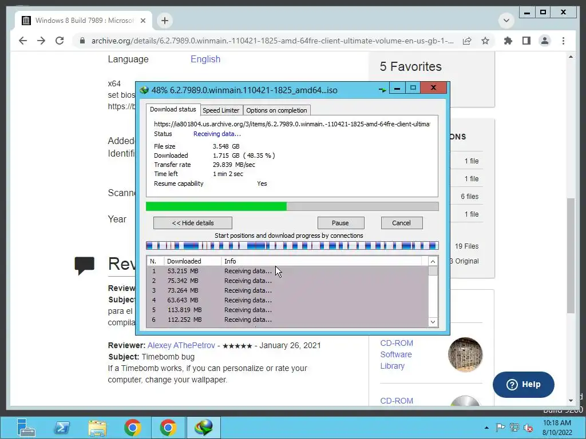
Task: Open Internet Download Manager from taskbar
Action: tap(204, 428)
